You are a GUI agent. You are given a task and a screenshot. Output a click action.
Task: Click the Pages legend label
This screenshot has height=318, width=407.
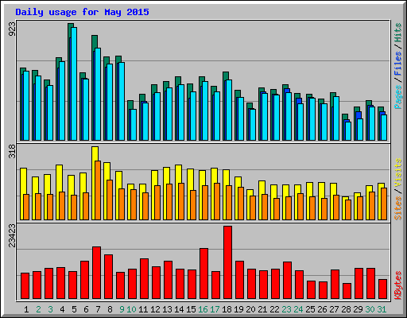398,97
